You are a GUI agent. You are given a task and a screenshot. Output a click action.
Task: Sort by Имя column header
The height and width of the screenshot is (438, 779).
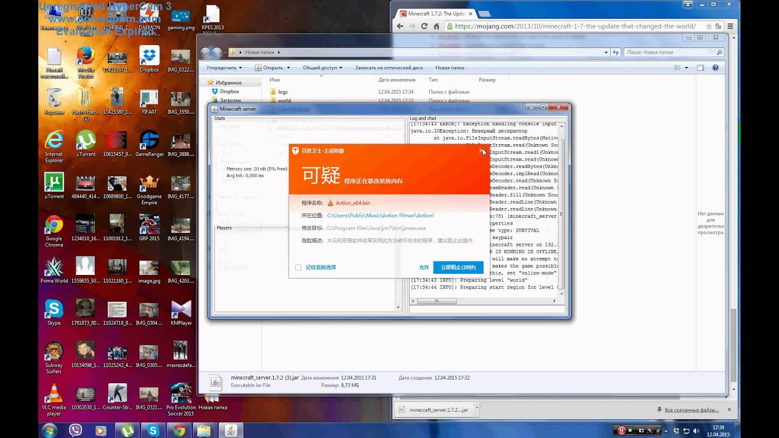click(274, 80)
